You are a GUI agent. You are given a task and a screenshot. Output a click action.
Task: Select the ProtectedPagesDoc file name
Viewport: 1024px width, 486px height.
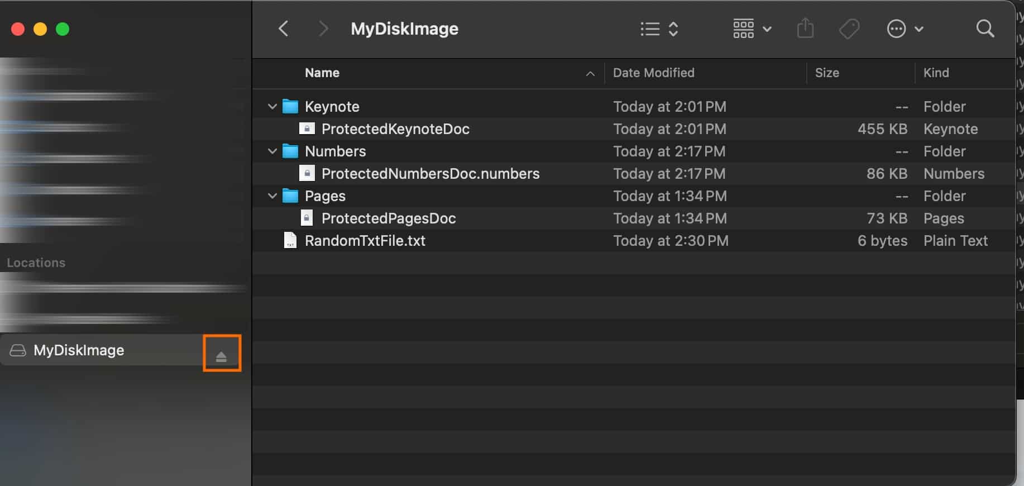389,218
